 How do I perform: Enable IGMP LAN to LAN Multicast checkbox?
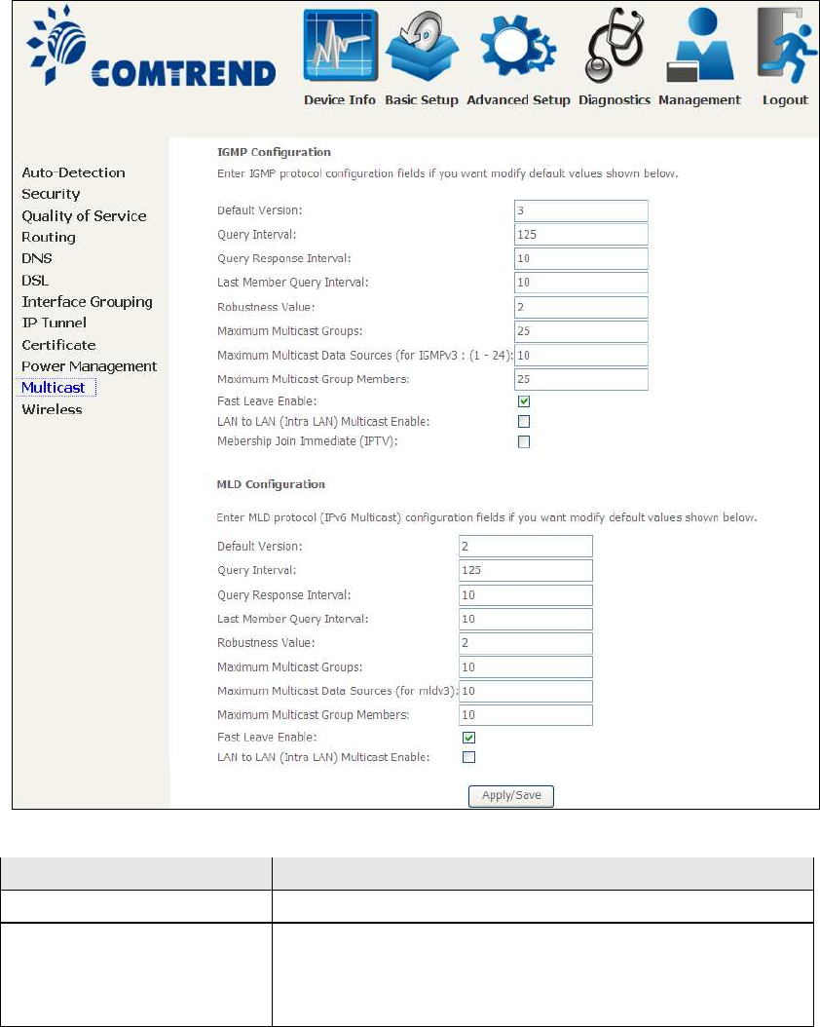pyautogui.click(x=524, y=421)
